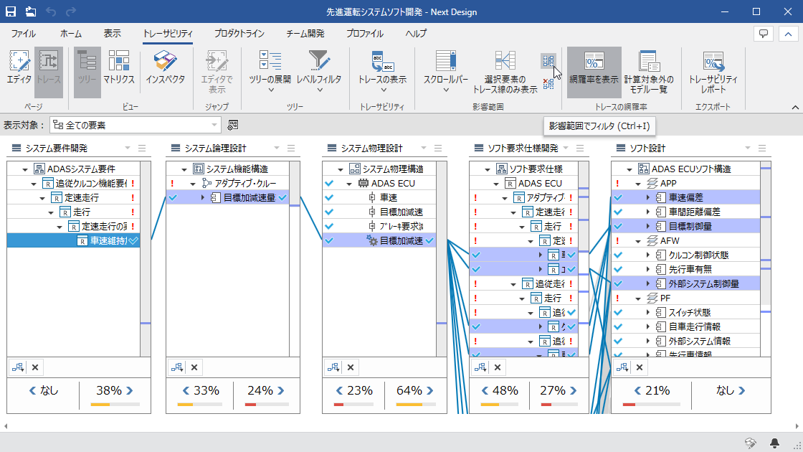Select the 車間距離偏差 tree item
Image resolution: width=803 pixels, height=452 pixels.
pos(694,212)
